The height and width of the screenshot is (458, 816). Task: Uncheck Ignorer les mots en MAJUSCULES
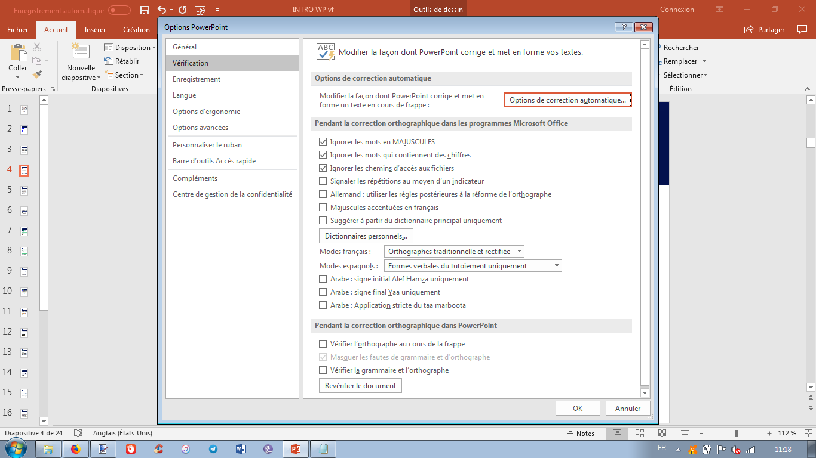point(323,142)
